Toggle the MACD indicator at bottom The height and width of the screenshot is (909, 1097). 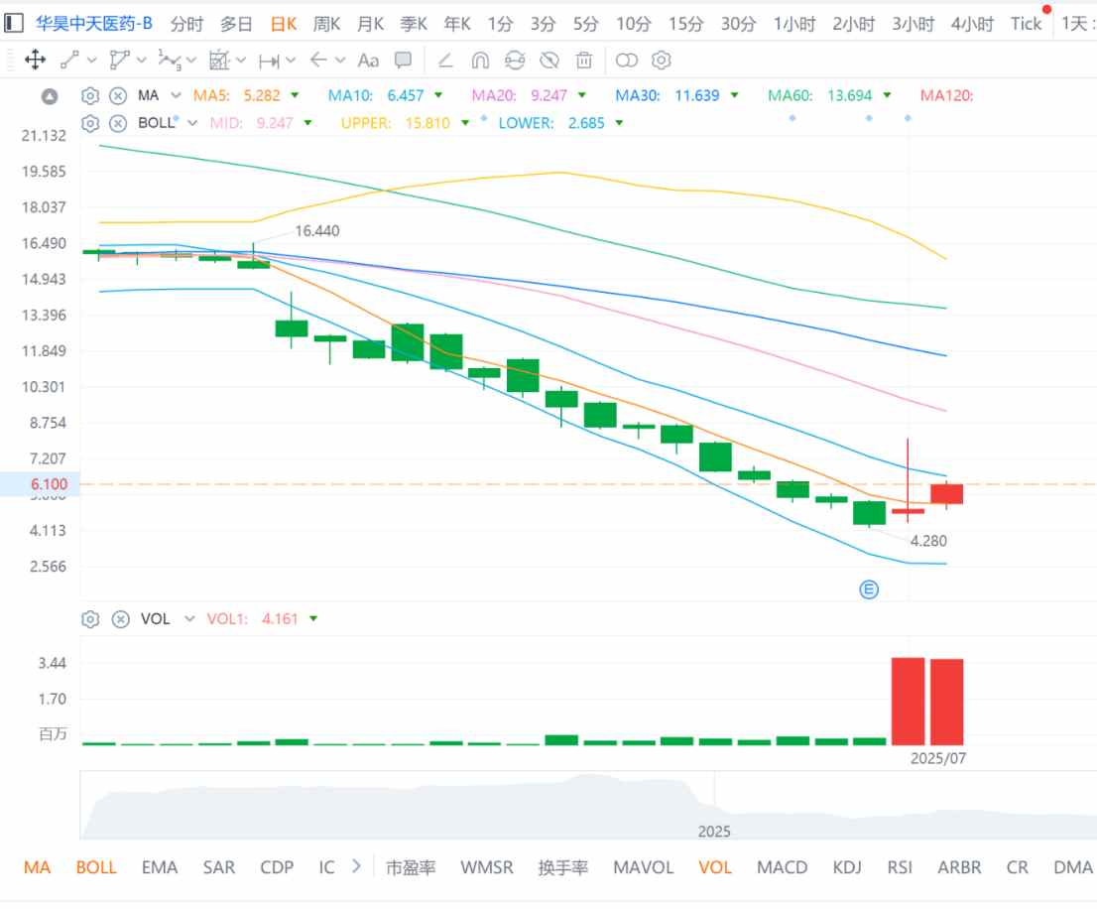(782, 867)
